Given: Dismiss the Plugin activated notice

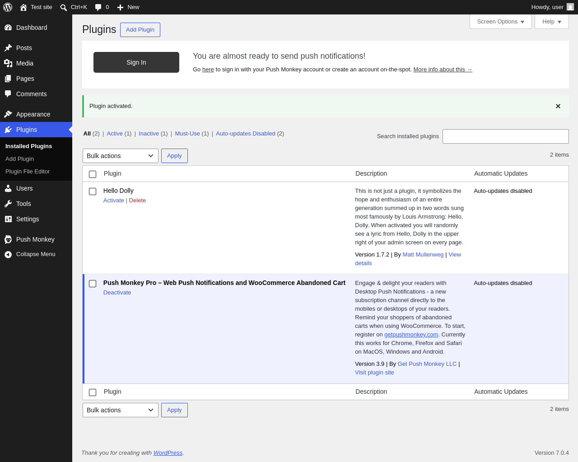Looking at the screenshot, I should point(558,106).
